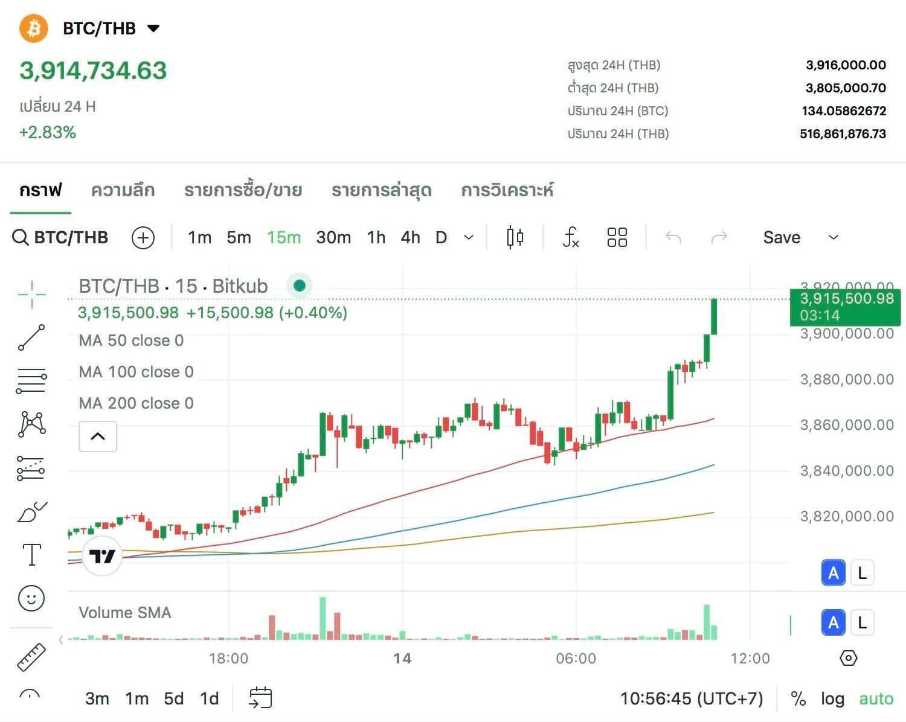Toggle auto scale 'A' on price axis

[x=834, y=572]
